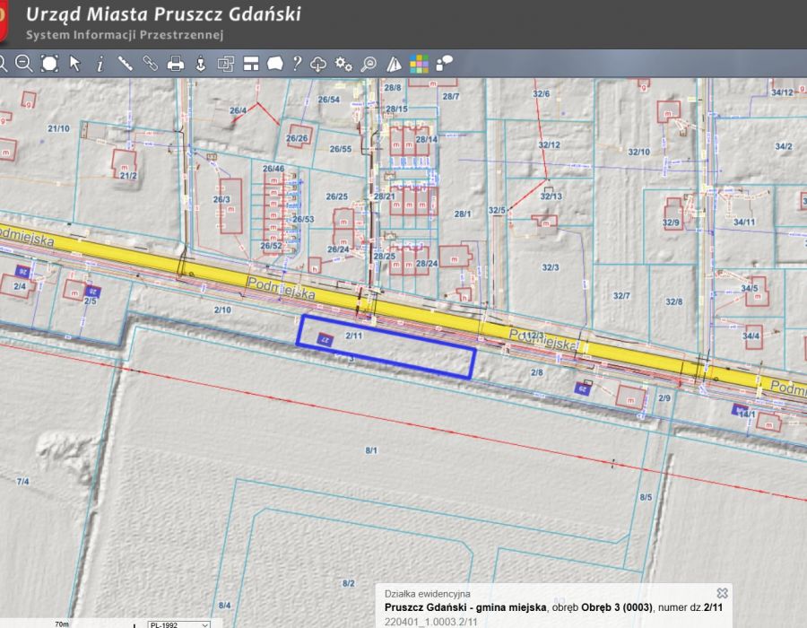Open the chat bubble feedback icon

point(444,63)
